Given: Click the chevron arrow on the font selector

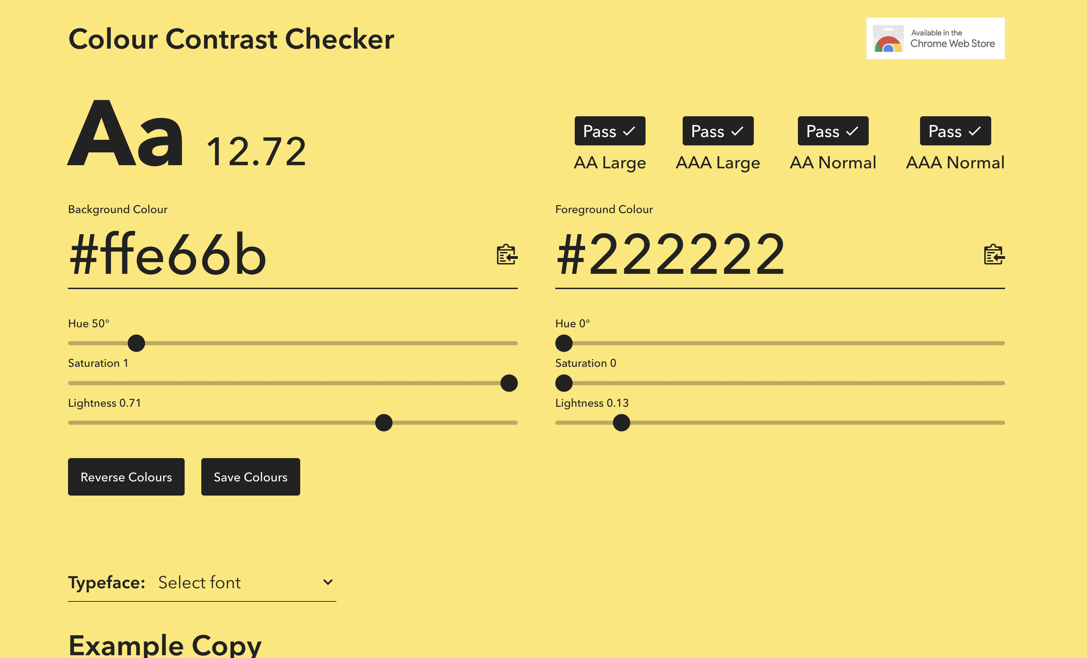Looking at the screenshot, I should coord(328,582).
